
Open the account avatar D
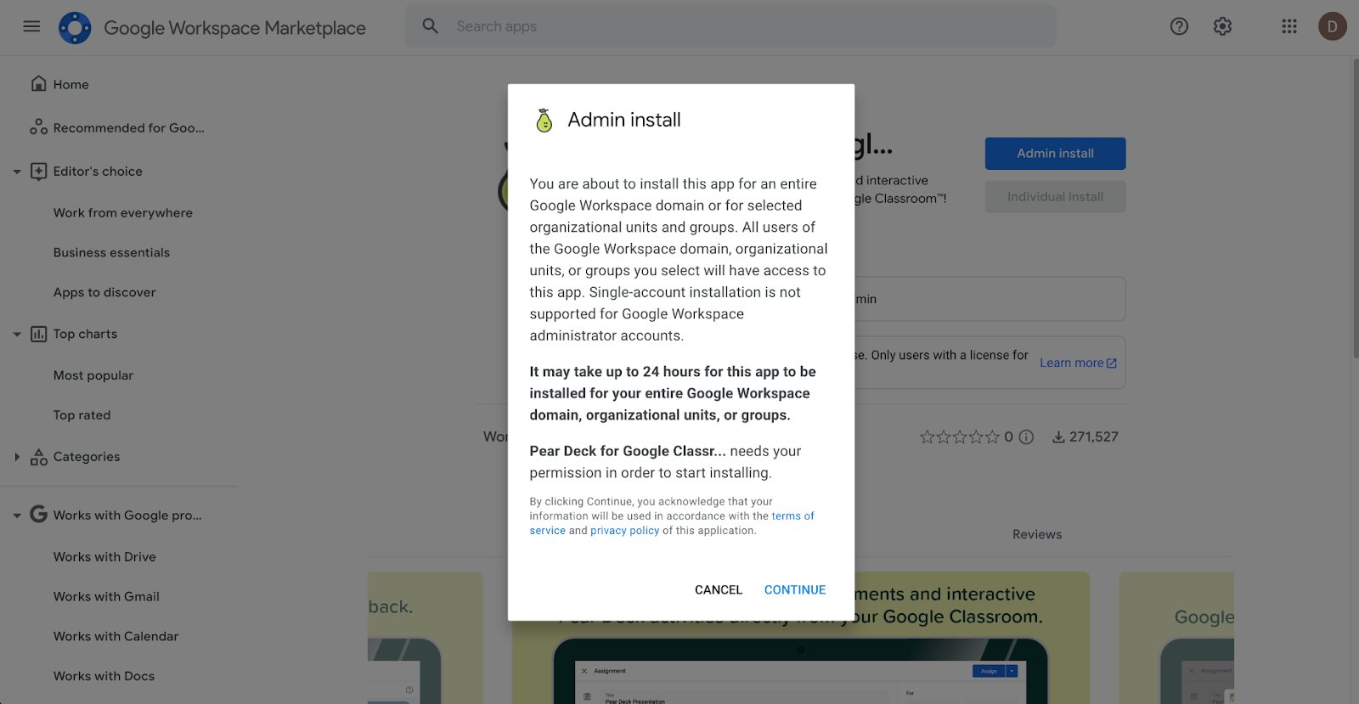coord(1332,26)
